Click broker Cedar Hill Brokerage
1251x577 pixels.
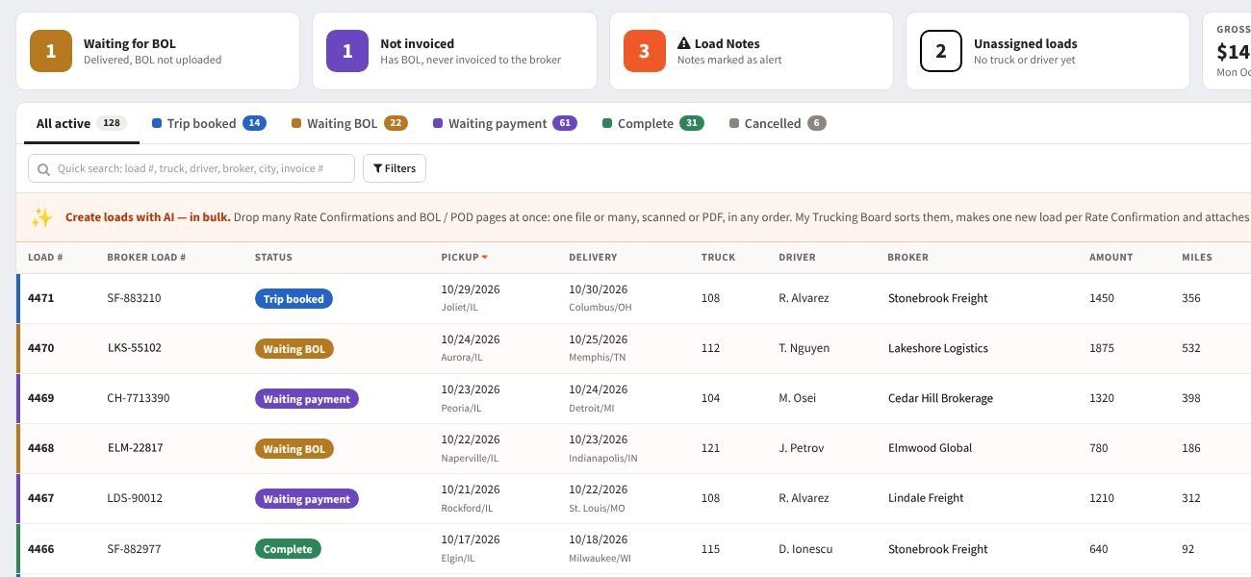point(940,398)
